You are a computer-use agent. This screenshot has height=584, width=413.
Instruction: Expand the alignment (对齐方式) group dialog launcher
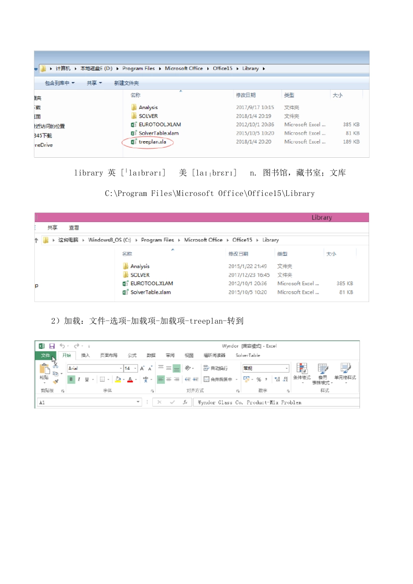pos(238,391)
